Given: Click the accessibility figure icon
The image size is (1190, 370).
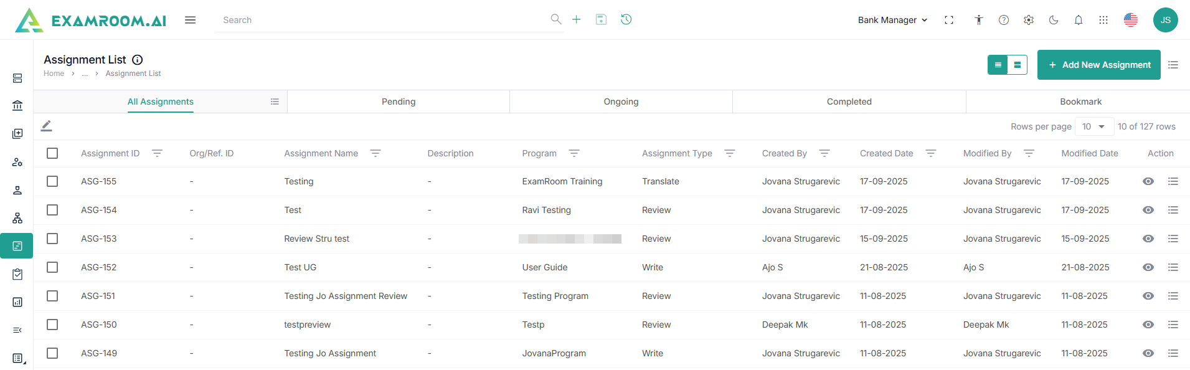Looking at the screenshot, I should click(x=978, y=20).
